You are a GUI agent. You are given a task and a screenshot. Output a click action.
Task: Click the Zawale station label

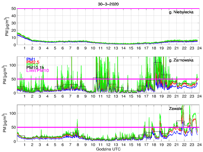[176, 109]
